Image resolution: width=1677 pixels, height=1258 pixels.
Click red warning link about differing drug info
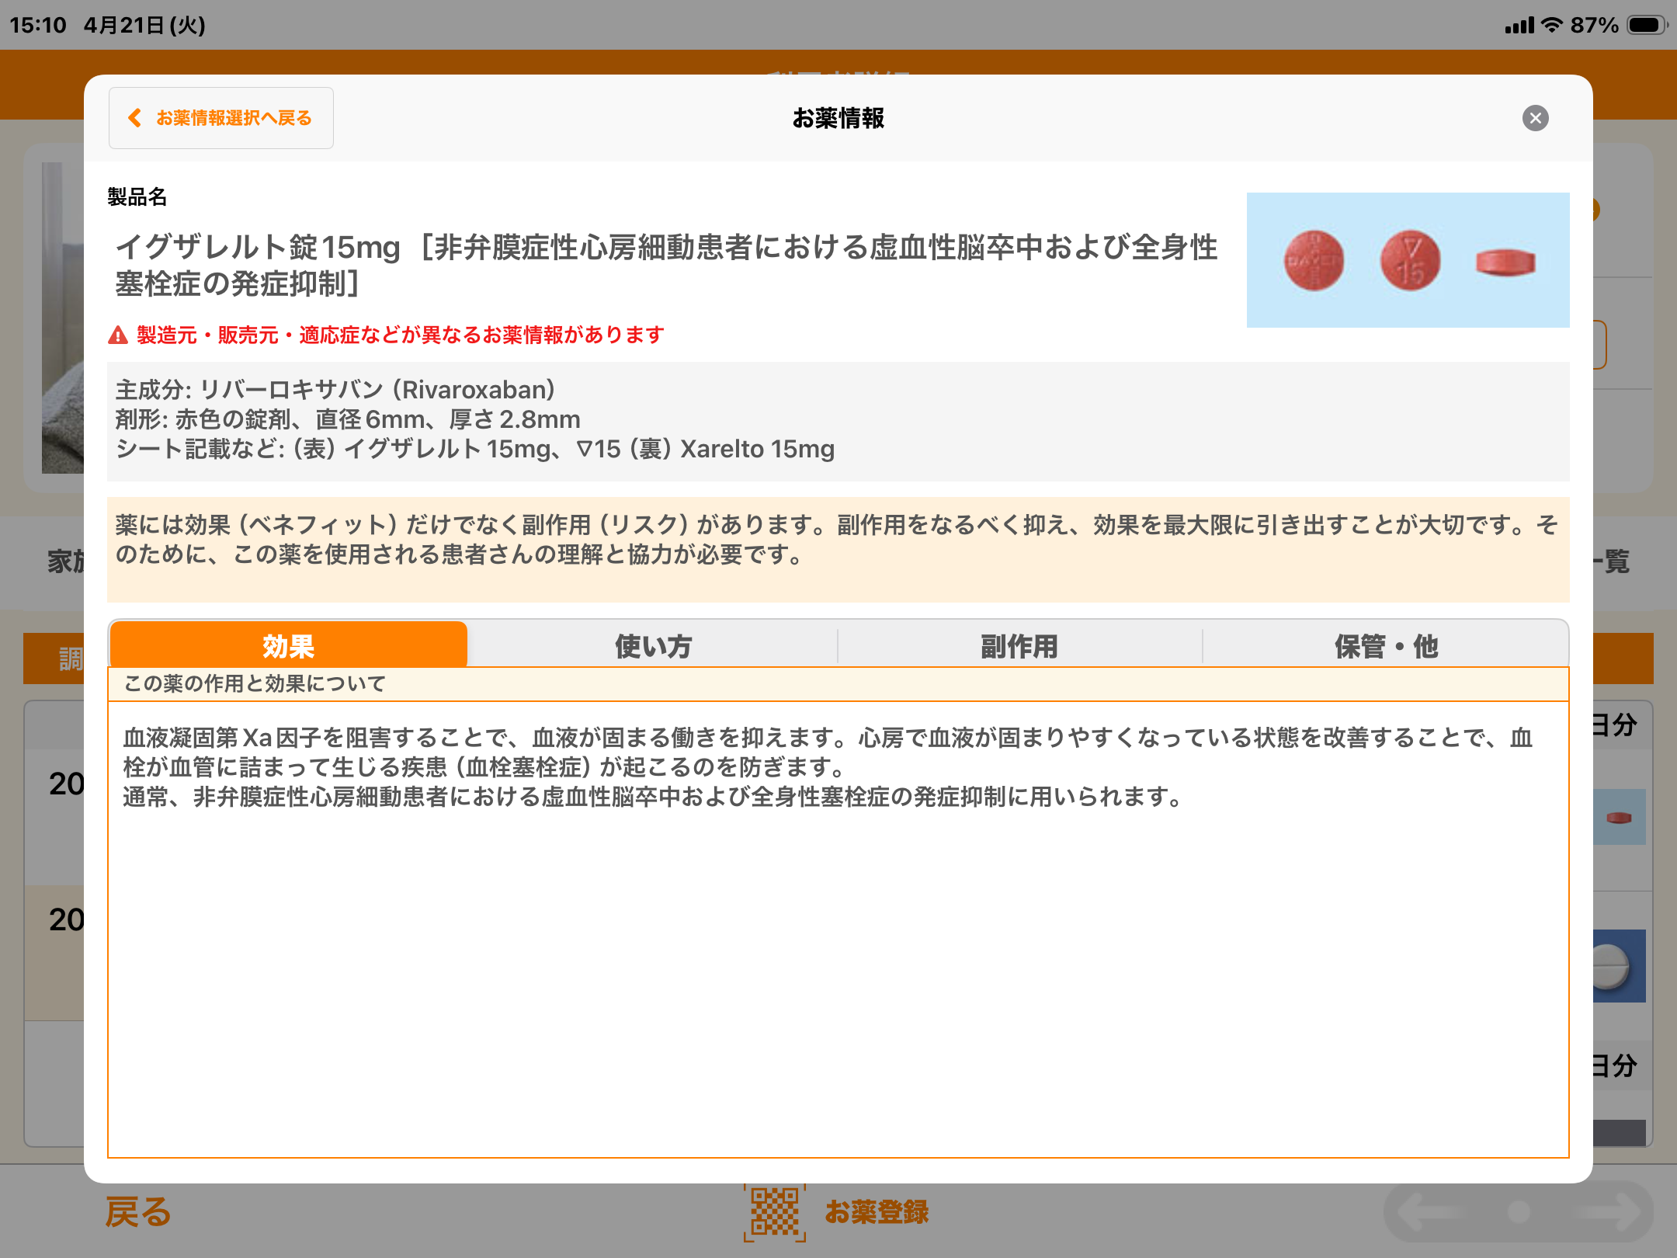coord(400,335)
